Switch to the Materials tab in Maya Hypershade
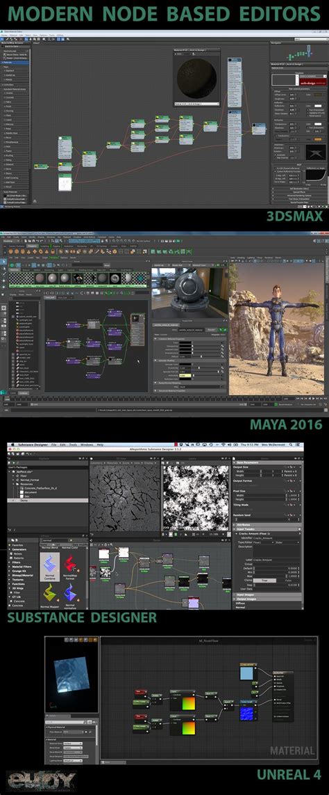The height and width of the screenshot is (795, 329). [14, 270]
